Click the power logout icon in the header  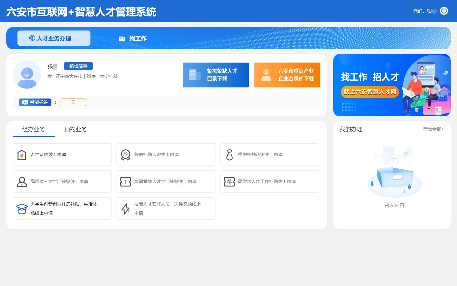pos(444,10)
